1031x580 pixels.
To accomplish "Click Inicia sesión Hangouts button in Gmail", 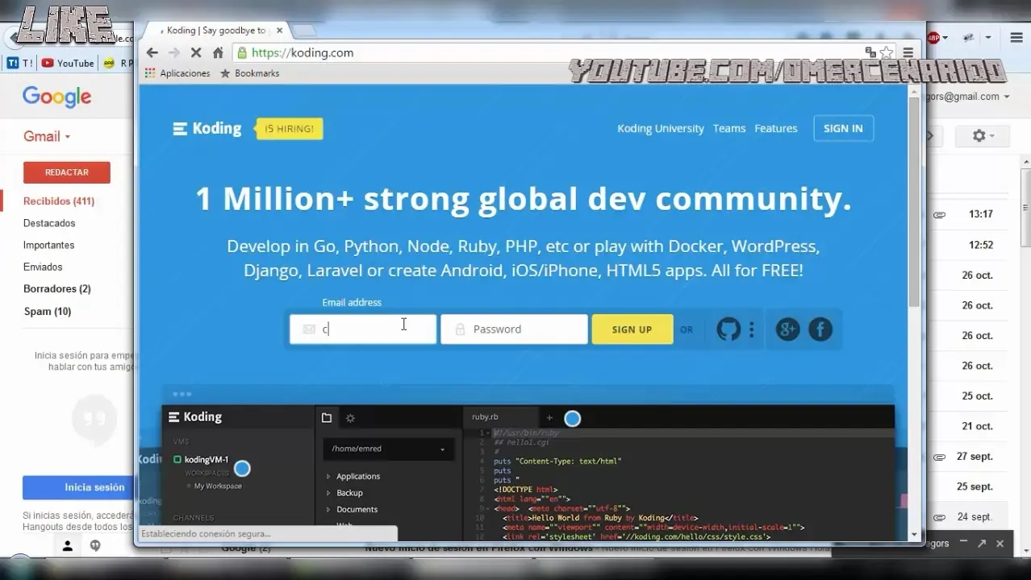I will (x=78, y=487).
